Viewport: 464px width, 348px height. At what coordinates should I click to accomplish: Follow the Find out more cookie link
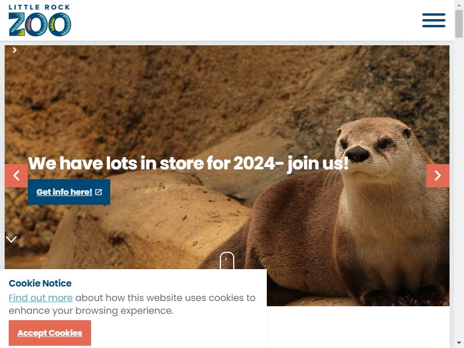coord(41,298)
